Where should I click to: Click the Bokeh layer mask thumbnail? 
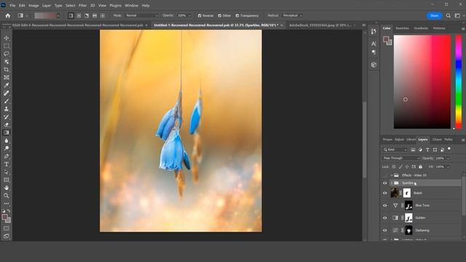407,193
